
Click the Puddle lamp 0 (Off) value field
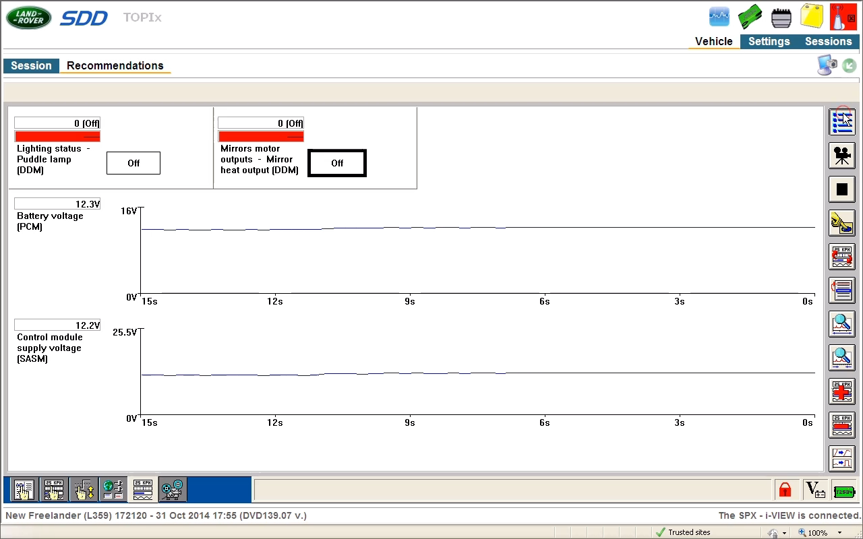pyautogui.click(x=57, y=123)
